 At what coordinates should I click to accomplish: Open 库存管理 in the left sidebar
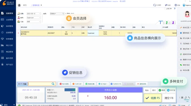point(8,26)
